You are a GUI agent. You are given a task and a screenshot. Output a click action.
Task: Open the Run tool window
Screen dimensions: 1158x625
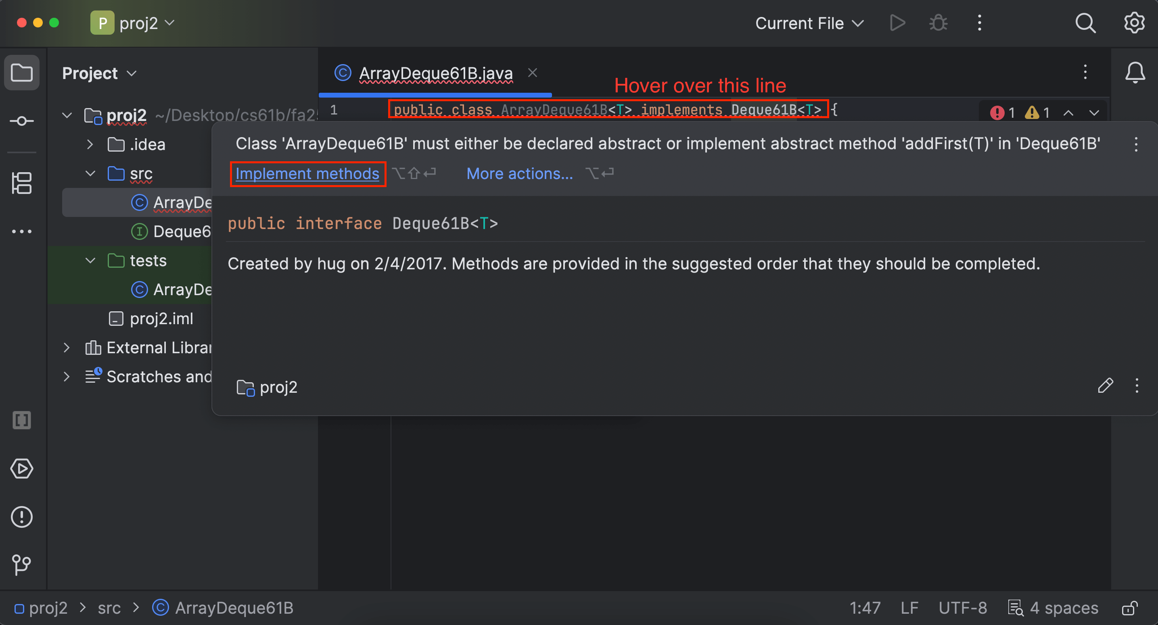[x=21, y=469]
